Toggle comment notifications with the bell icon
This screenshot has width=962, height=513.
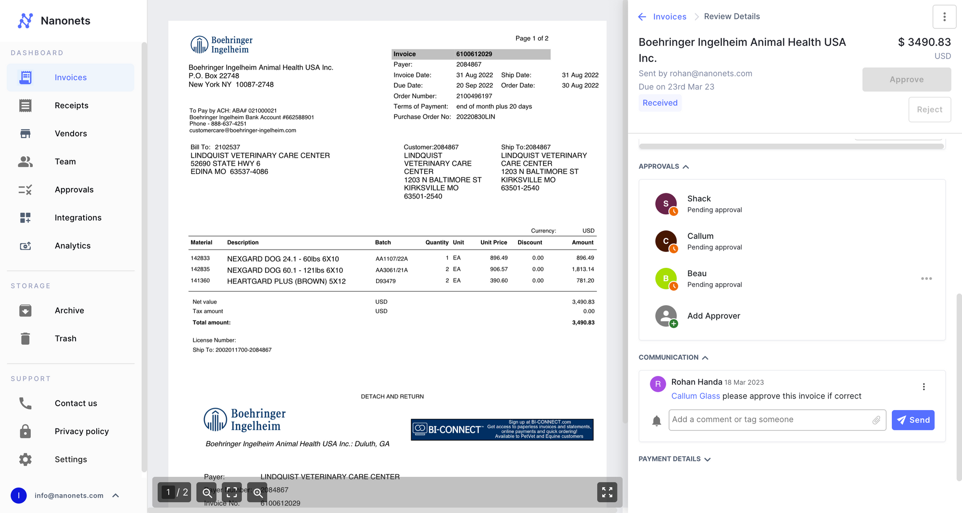coord(657,420)
